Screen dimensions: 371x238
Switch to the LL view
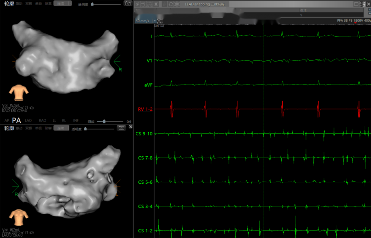[54, 121]
